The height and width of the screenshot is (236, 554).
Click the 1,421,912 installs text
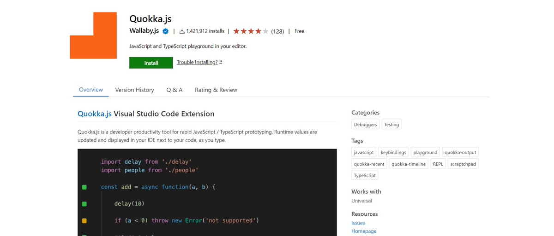pyautogui.click(x=205, y=31)
